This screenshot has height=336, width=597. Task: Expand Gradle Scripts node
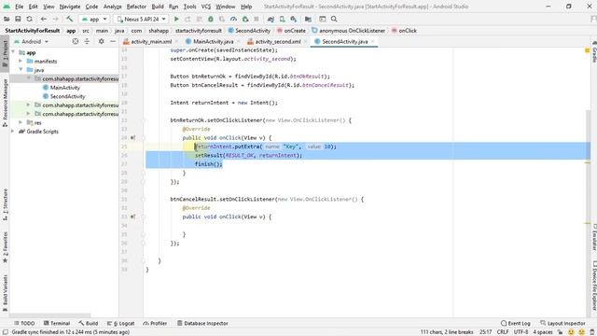coord(13,131)
